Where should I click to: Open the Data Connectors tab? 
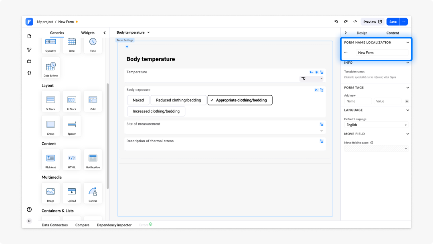coord(55,225)
